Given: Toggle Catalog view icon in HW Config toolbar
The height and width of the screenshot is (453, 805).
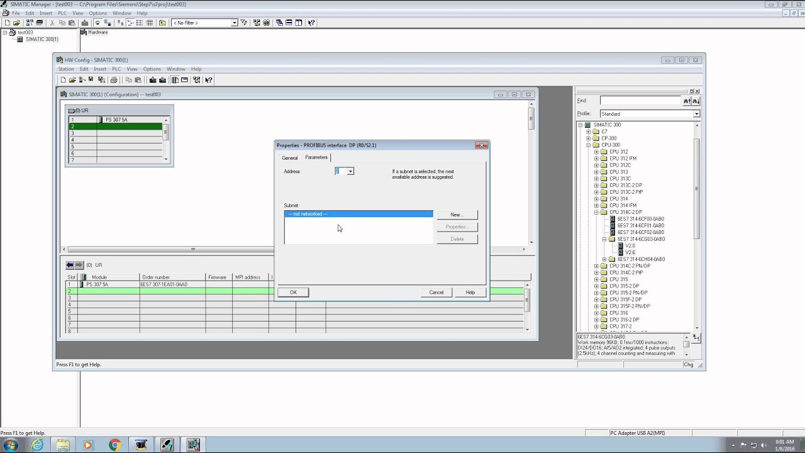Looking at the screenshot, I should (175, 80).
